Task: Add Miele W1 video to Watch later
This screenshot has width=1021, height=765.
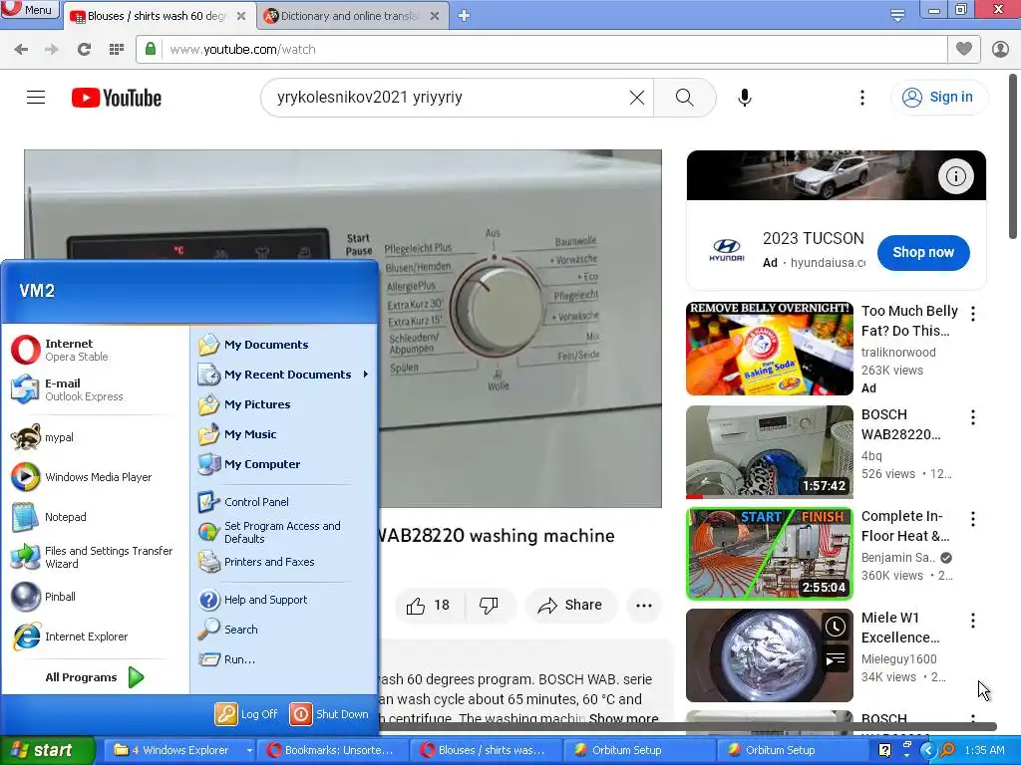Action: click(835, 627)
